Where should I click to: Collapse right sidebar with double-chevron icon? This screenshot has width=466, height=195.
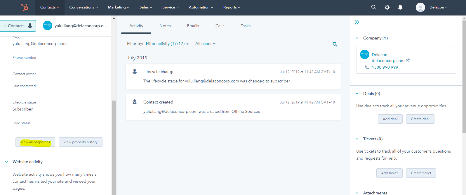coord(357,22)
